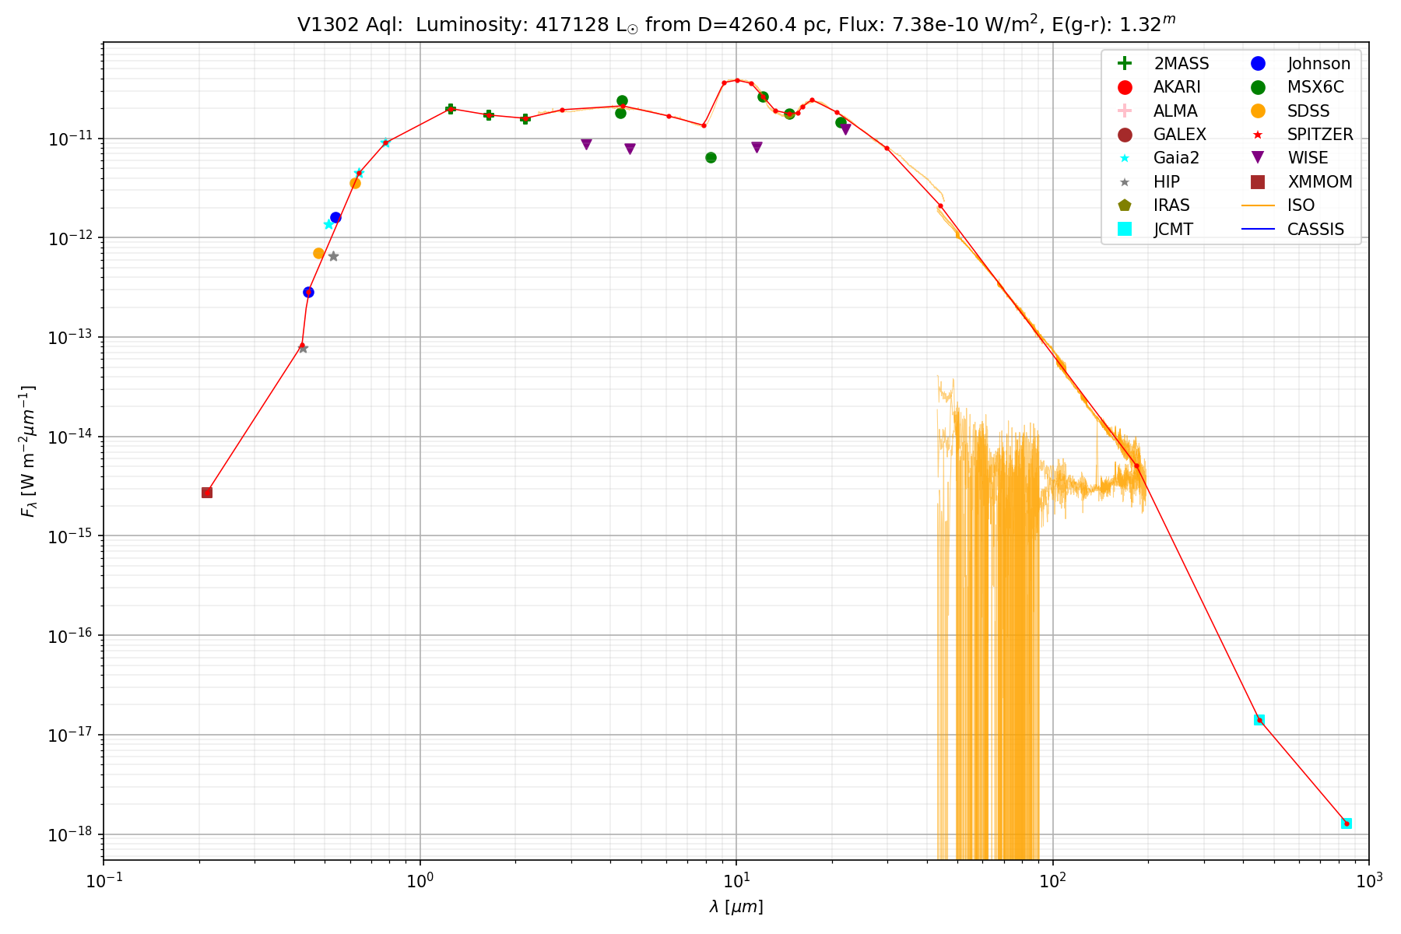Click the Gaia2 cyan star legend marker

1124,158
